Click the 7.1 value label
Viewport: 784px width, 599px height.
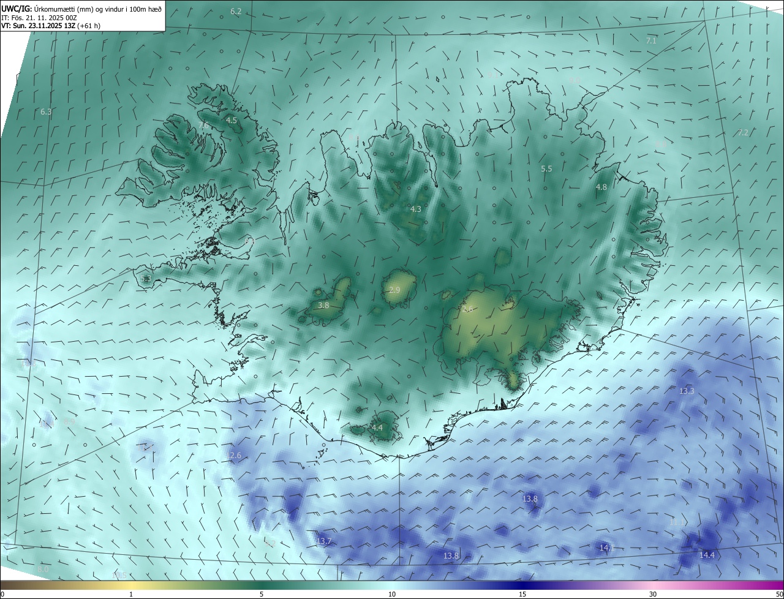tap(651, 41)
